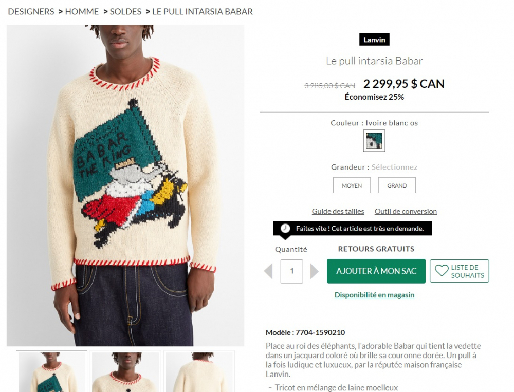Select size MOYEN
The width and height of the screenshot is (514, 392).
tap(352, 185)
